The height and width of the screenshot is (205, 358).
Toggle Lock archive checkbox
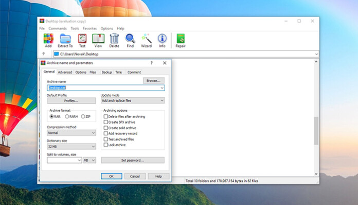point(106,145)
